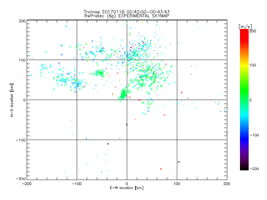Click the N-S axis tick label '-100'
The height and width of the screenshot is (200, 267).
21,140
